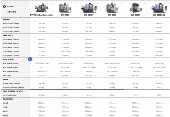Open the DVF 8000T/50 model name link

[159, 15]
